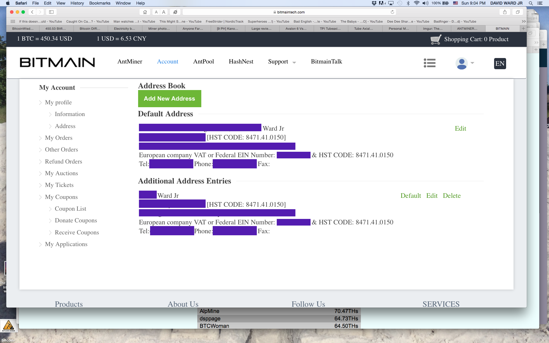The width and height of the screenshot is (549, 343).
Task: Open the list menu icon in header
Action: pyautogui.click(x=429, y=63)
